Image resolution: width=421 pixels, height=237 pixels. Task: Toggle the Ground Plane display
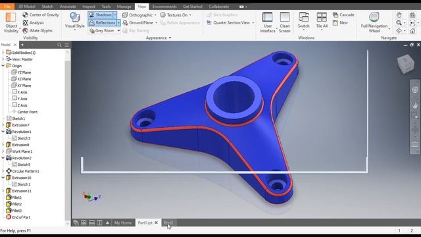(138, 23)
